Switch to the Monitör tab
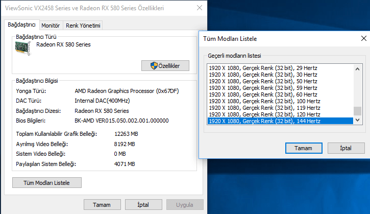Screen dimensions: 370x214 (x=51, y=26)
